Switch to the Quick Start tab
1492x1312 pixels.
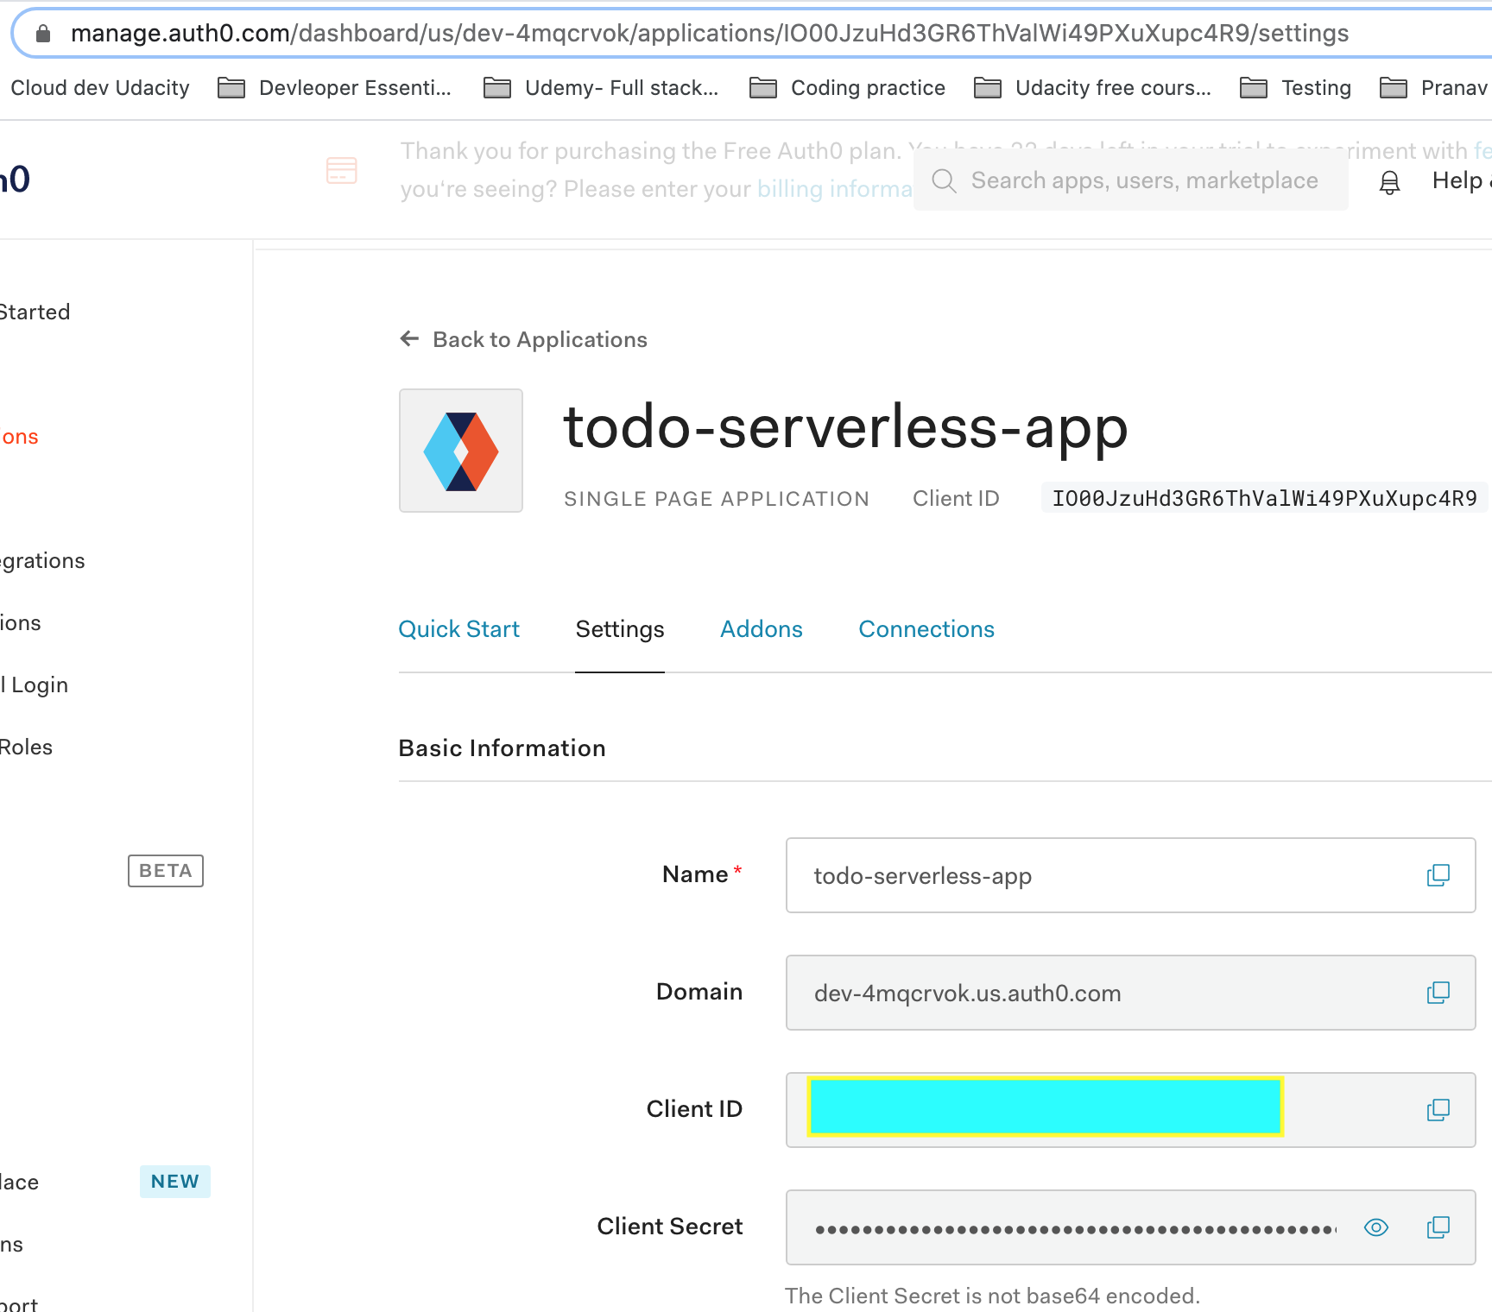(458, 629)
